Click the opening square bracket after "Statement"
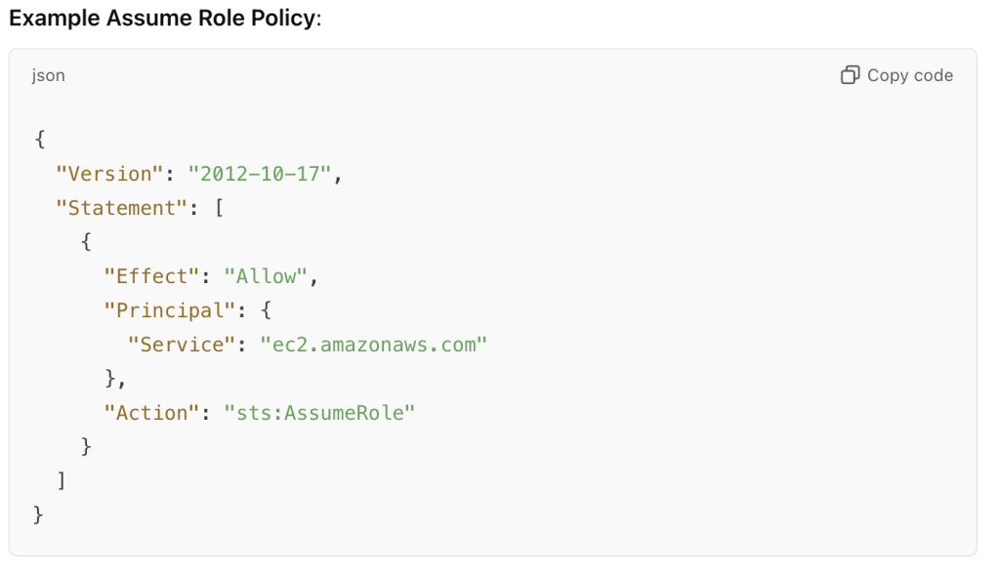Viewport: 1000px width, 572px height. pyautogui.click(x=219, y=208)
